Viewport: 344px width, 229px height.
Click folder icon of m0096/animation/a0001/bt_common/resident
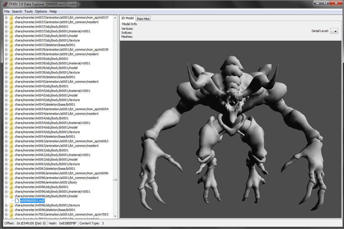[11, 178]
